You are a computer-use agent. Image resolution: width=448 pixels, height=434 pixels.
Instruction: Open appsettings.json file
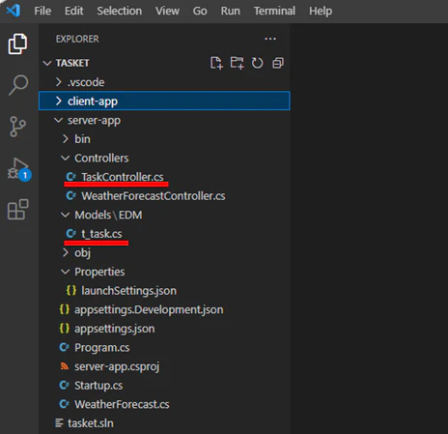(x=115, y=329)
